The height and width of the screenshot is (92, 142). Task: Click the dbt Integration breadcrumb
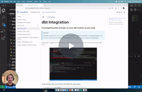pyautogui.click(x=51, y=17)
